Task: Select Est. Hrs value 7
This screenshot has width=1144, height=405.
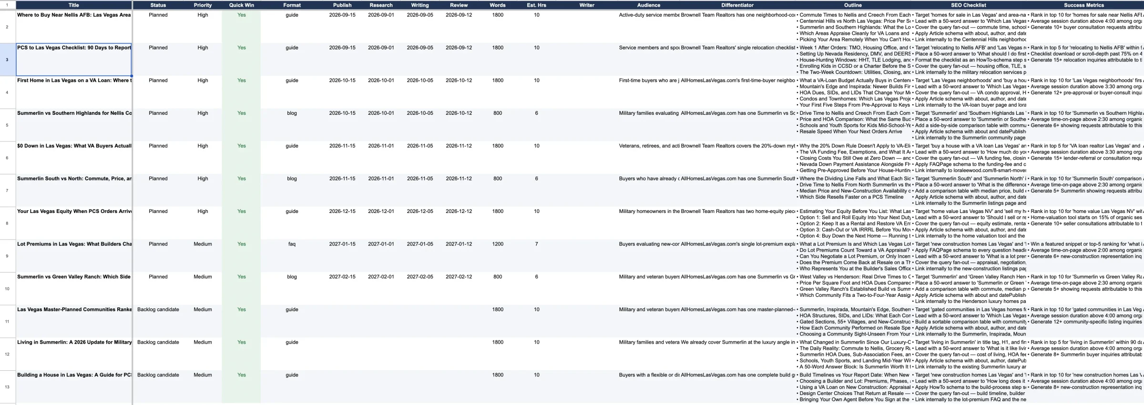Action: click(x=536, y=244)
